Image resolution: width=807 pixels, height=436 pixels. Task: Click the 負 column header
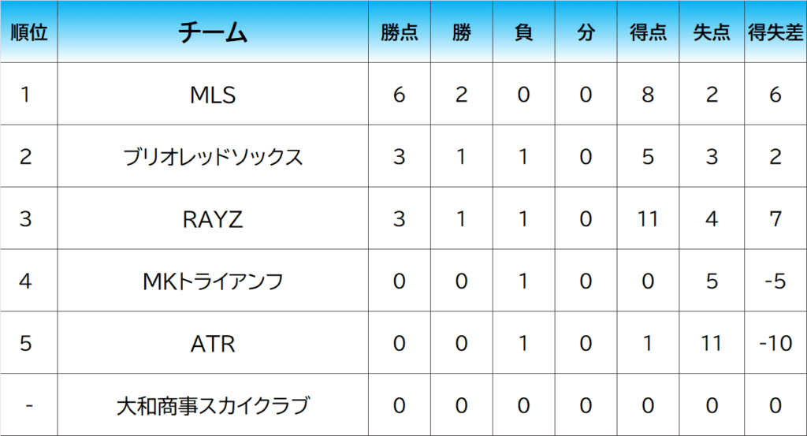pyautogui.click(x=523, y=32)
